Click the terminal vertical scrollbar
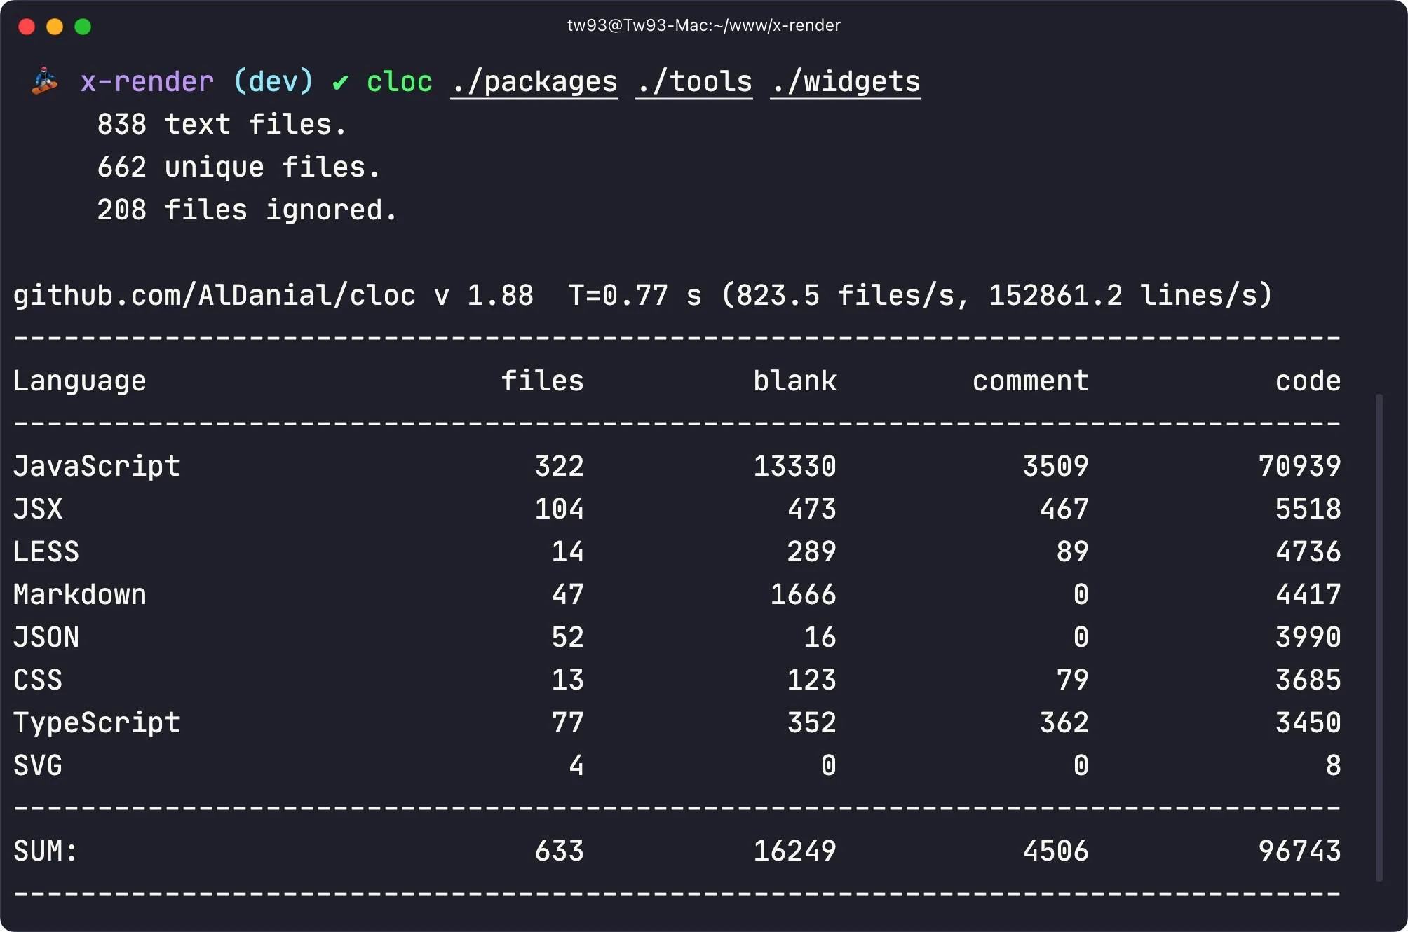 point(1379,636)
